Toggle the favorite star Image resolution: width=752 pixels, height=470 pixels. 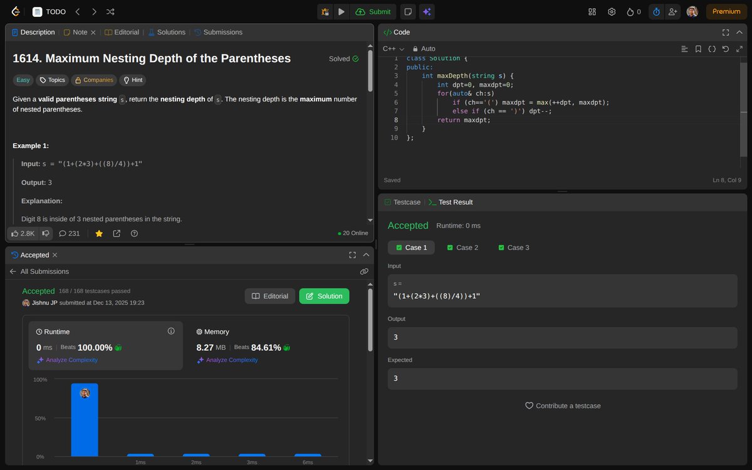tap(99, 233)
